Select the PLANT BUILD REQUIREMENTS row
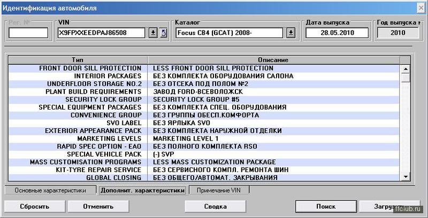This screenshot has height=218, width=428. 204,91
